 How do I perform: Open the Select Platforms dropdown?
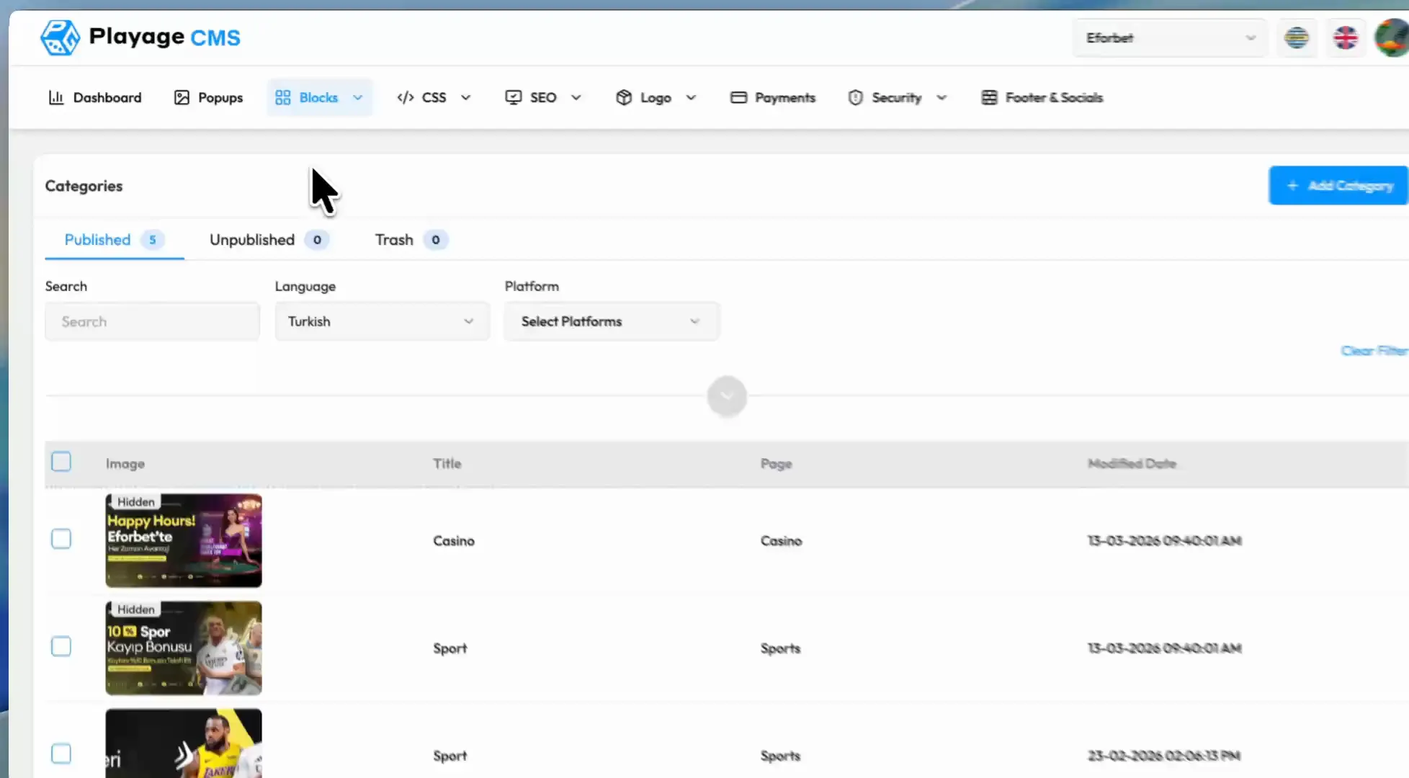point(612,321)
